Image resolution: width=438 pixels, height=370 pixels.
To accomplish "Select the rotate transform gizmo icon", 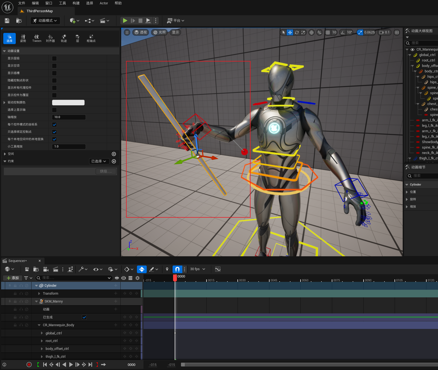I will [x=297, y=32].
